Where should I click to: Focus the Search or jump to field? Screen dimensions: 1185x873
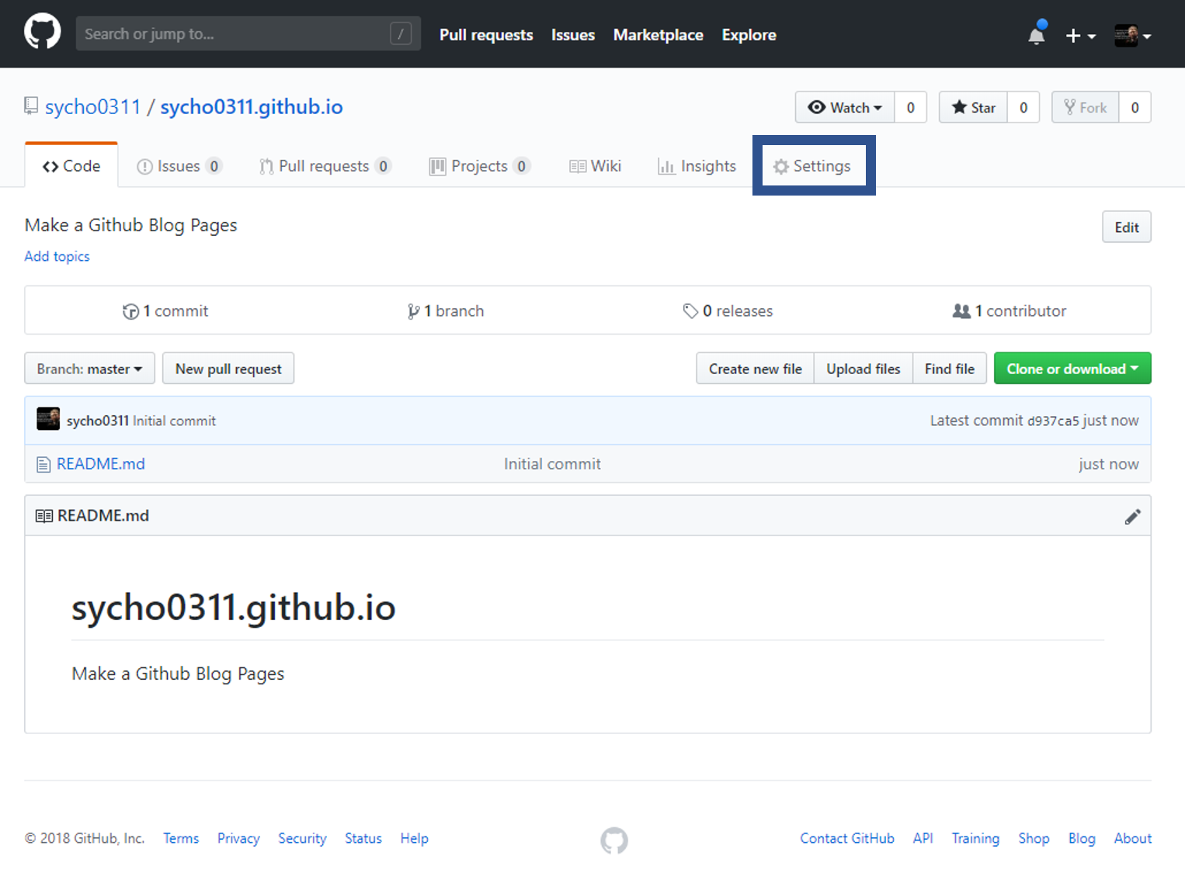pos(248,33)
